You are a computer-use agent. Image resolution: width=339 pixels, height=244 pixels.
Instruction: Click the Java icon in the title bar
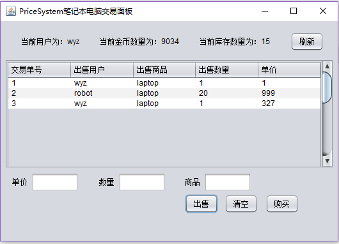coord(11,11)
